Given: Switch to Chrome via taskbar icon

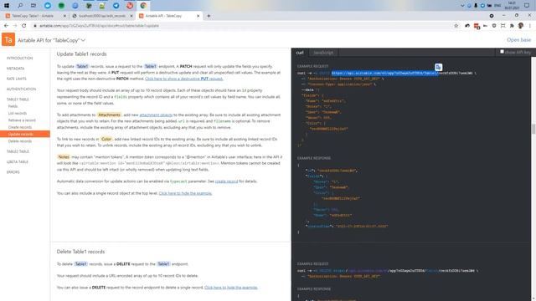Looking at the screenshot, I should pos(143,6).
